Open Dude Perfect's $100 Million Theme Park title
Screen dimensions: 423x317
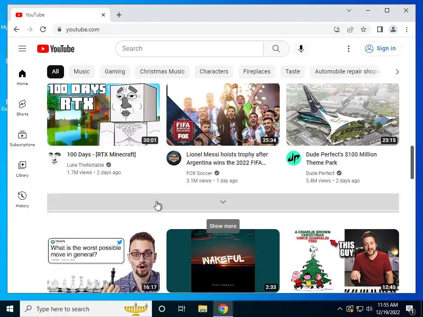[x=341, y=158]
